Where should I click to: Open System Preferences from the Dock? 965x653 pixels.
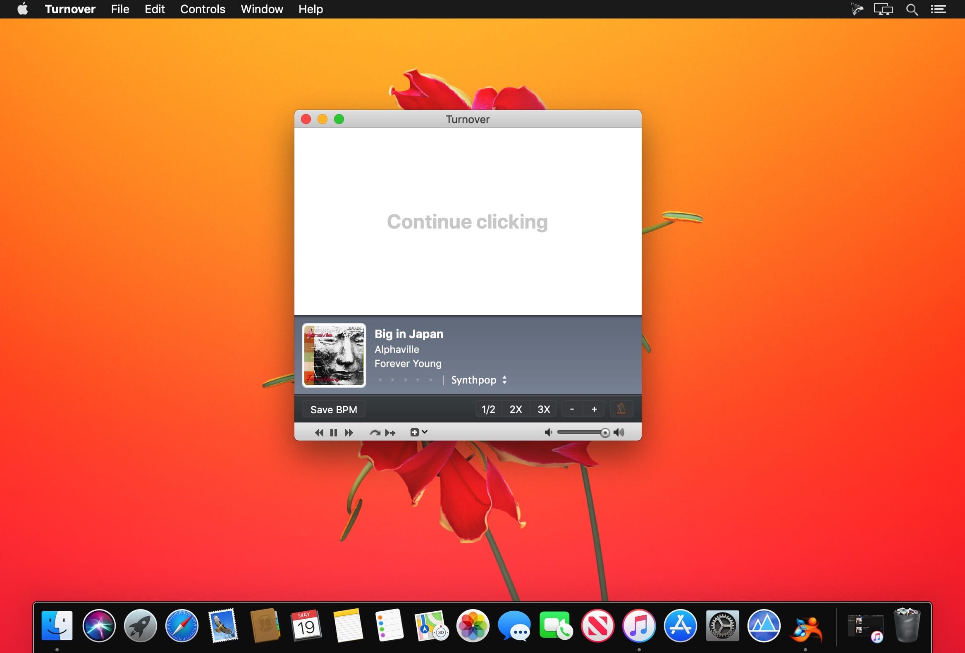click(722, 626)
